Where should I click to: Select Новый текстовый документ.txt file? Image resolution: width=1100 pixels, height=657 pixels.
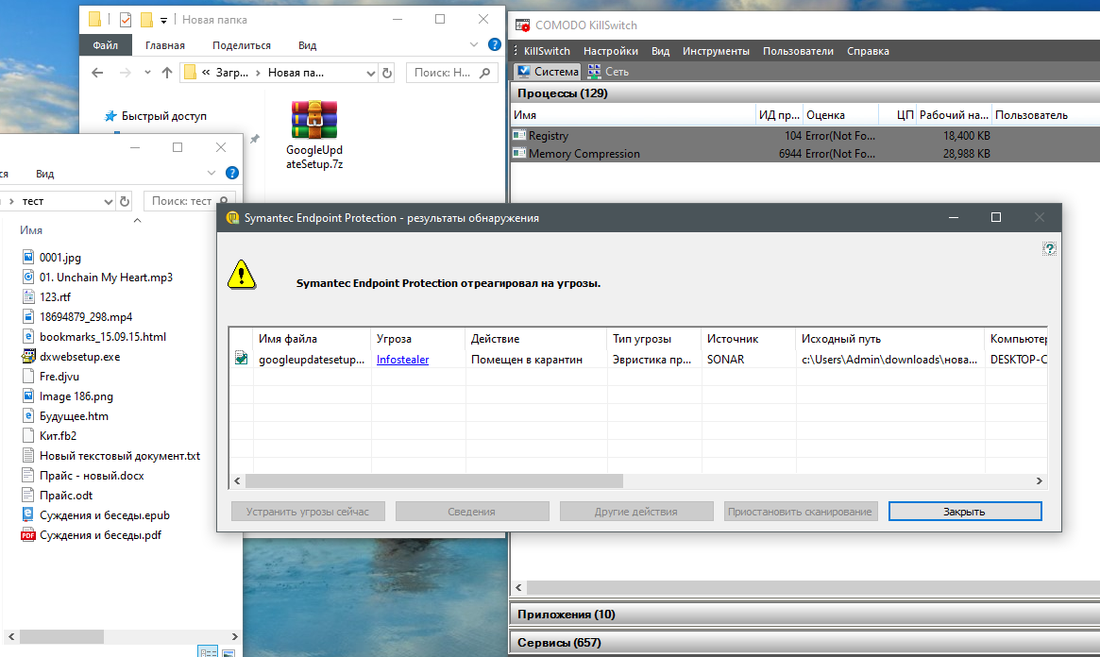[120, 456]
